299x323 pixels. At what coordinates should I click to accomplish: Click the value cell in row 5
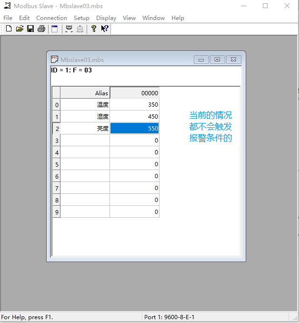pos(135,164)
